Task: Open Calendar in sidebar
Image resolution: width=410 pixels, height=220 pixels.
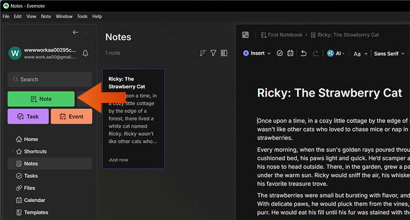Action: coord(31,200)
